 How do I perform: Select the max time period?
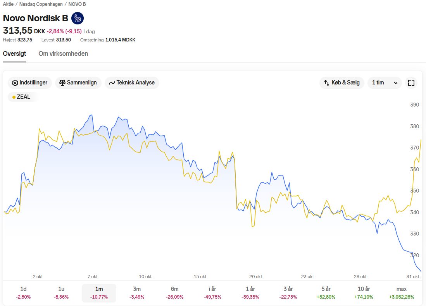[402, 293]
